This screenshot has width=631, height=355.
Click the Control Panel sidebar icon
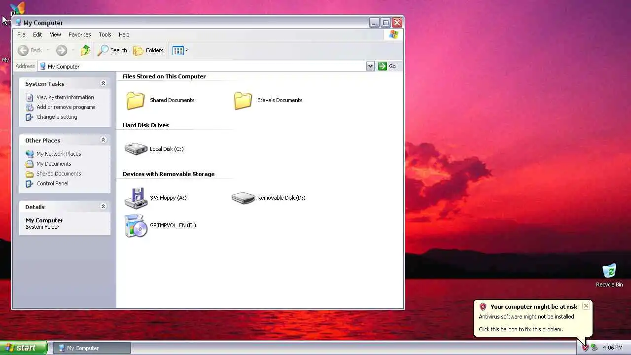click(30, 183)
